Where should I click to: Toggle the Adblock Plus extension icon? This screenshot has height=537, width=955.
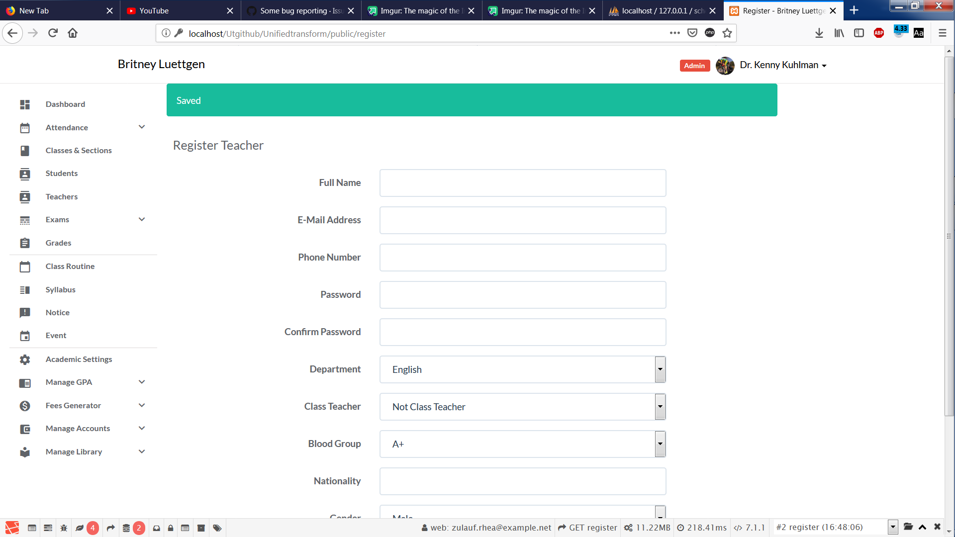[x=878, y=33]
